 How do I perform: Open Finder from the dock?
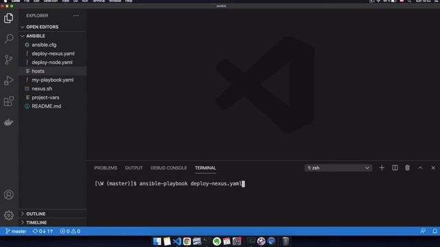tap(157, 241)
